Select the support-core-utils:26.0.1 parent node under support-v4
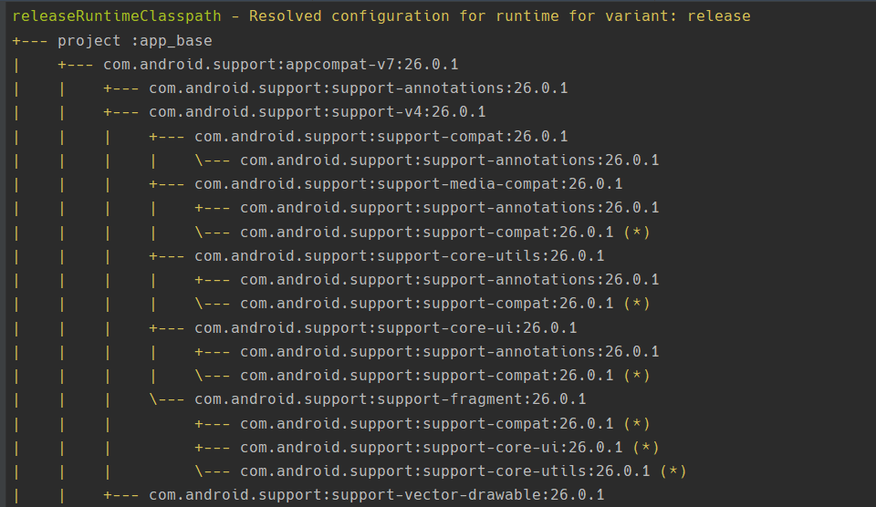Image resolution: width=876 pixels, height=507 pixels. click(399, 255)
